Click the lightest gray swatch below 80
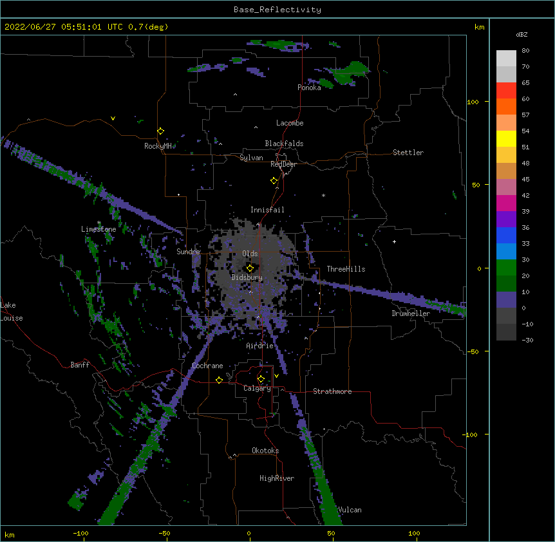This screenshot has width=555, height=542. coord(506,59)
